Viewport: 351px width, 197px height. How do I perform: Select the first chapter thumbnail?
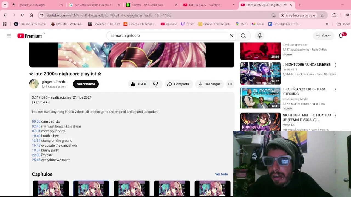coord(51,188)
